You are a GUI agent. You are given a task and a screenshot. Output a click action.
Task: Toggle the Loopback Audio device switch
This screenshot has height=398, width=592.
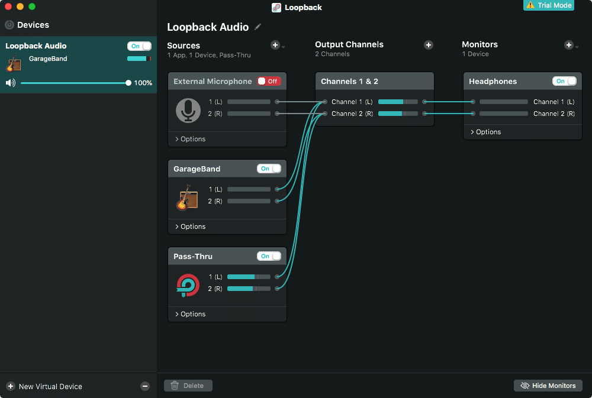[139, 46]
